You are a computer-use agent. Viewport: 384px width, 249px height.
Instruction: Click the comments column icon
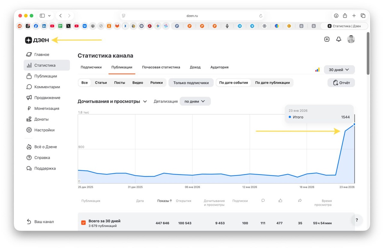point(263,201)
